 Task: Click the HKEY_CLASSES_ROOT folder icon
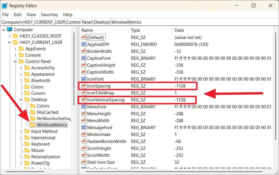pos(16,36)
